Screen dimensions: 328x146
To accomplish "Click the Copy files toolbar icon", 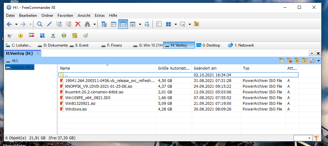I will 59,24.
